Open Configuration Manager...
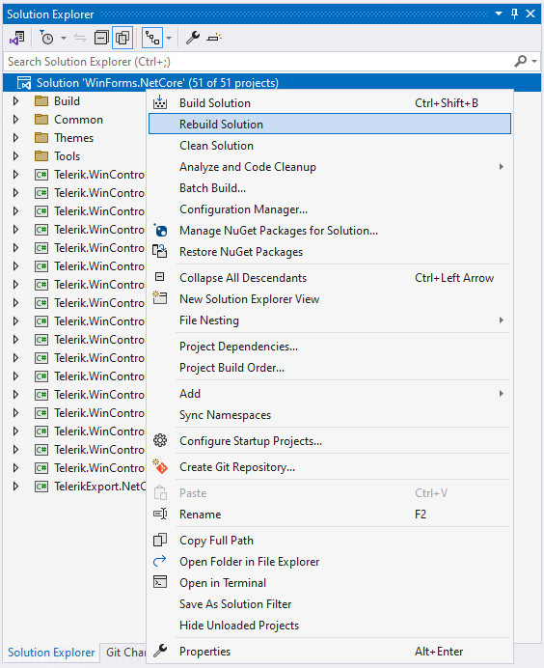This screenshot has height=668, width=544. tap(330, 209)
